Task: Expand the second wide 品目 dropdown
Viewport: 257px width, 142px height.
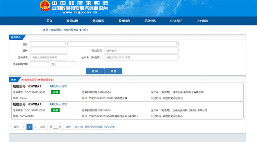Action: 123,44
